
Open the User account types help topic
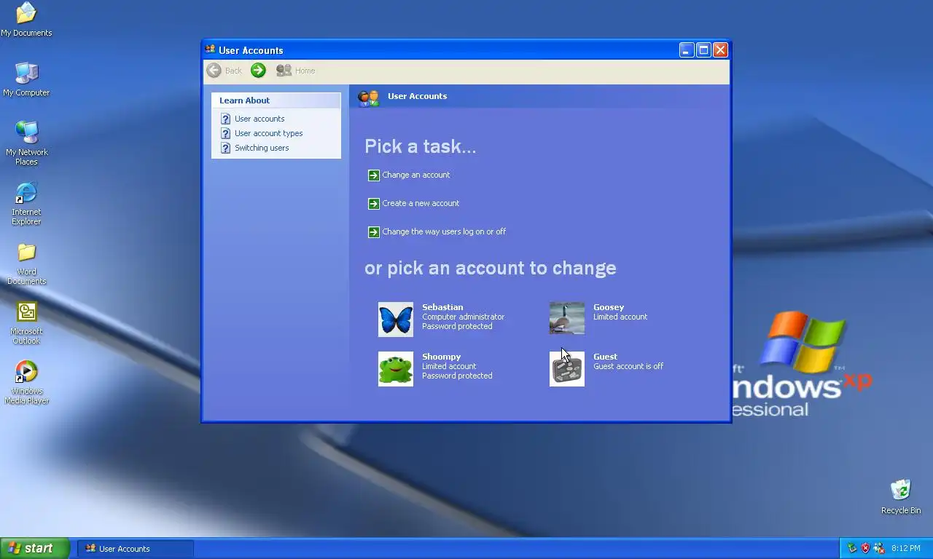[x=268, y=133]
